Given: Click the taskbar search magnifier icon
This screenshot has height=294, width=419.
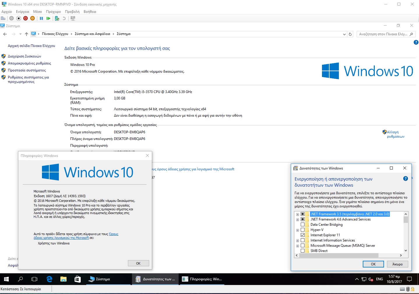Looking at the screenshot, I should [20, 279].
